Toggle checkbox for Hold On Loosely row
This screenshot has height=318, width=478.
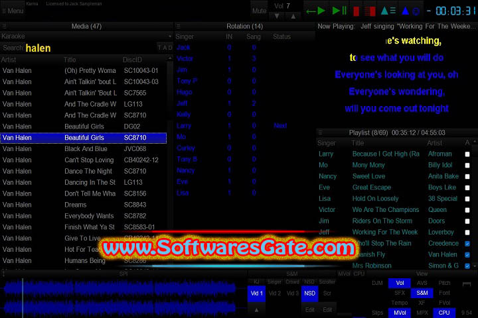click(467, 199)
